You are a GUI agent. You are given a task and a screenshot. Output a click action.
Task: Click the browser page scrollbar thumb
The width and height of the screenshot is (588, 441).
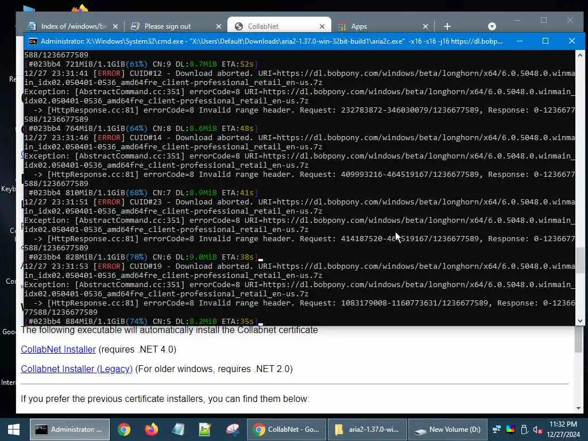(578, 339)
